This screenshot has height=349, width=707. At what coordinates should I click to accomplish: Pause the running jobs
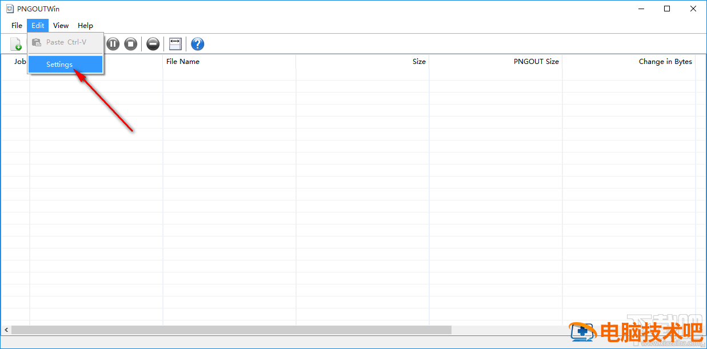(x=113, y=44)
